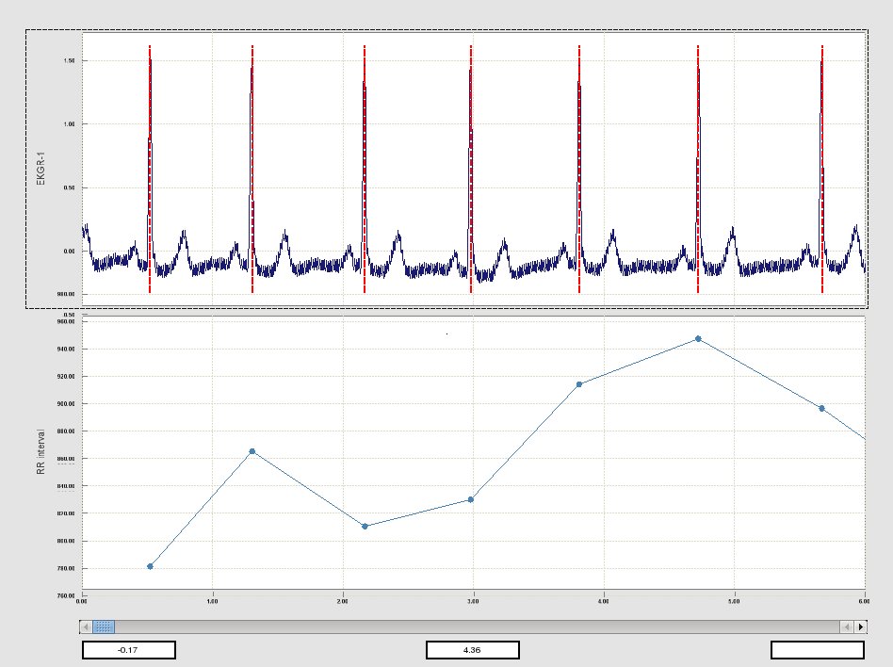Select the RR interval point near 865

252,451
